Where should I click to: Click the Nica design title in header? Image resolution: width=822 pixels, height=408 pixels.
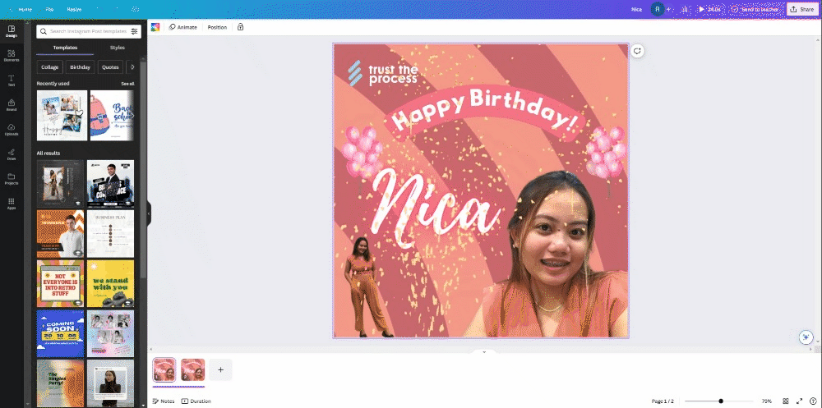[x=636, y=9]
